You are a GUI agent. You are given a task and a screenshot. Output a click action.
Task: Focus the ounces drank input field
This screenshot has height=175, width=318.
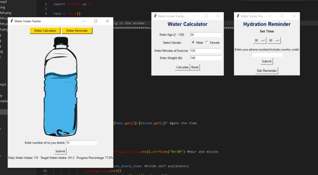point(81,143)
